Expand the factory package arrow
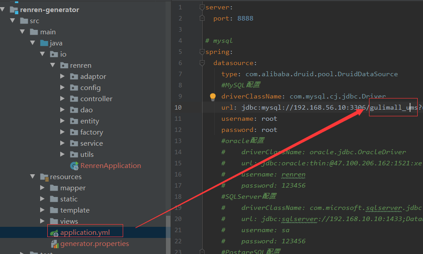The width and height of the screenshot is (423, 254). tap(62, 132)
